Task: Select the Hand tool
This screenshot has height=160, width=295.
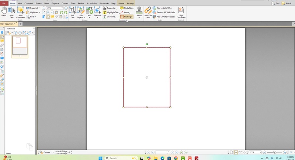Action: [4, 12]
